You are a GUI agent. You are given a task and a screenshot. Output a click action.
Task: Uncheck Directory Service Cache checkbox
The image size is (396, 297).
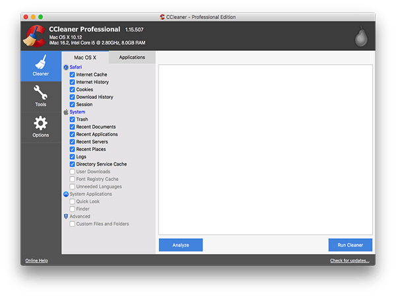tap(72, 164)
